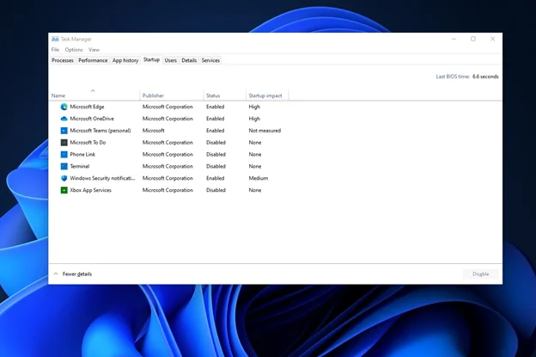536x357 pixels.
Task: Select the Startup tab
Action: tap(151, 60)
